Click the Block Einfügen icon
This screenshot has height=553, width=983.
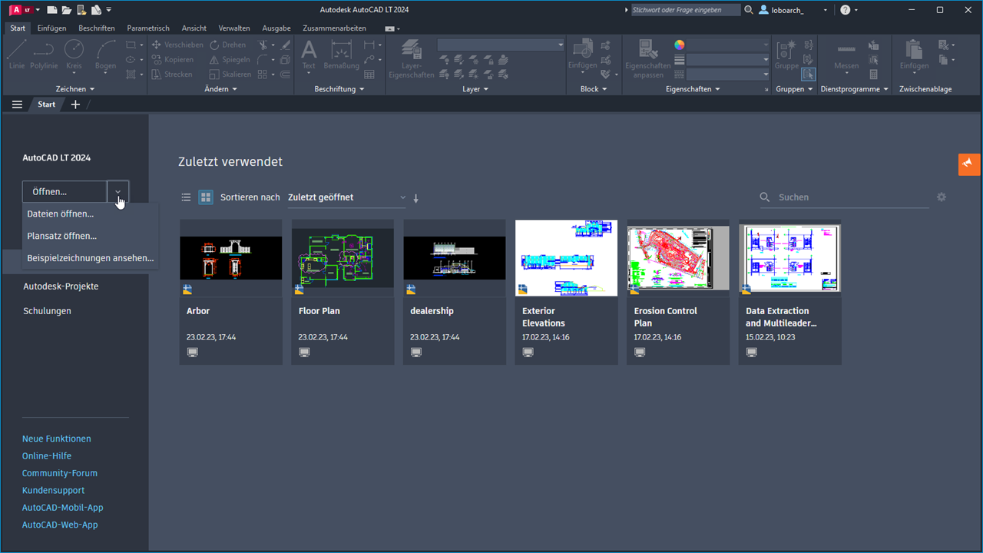coord(582,55)
